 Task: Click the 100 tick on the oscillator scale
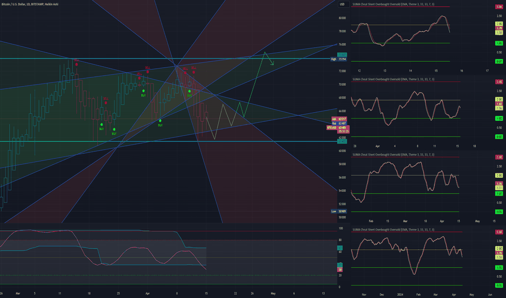tap(340, 228)
